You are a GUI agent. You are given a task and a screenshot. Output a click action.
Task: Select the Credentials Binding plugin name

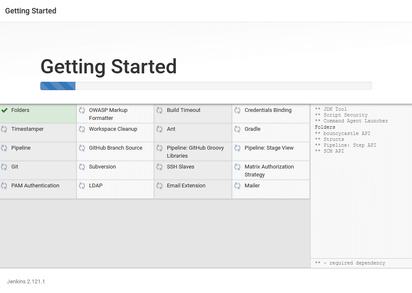click(x=268, y=110)
